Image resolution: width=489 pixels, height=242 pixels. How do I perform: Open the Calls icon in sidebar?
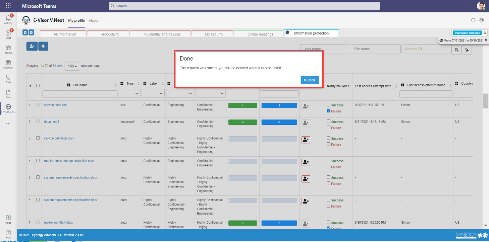[x=8, y=79]
